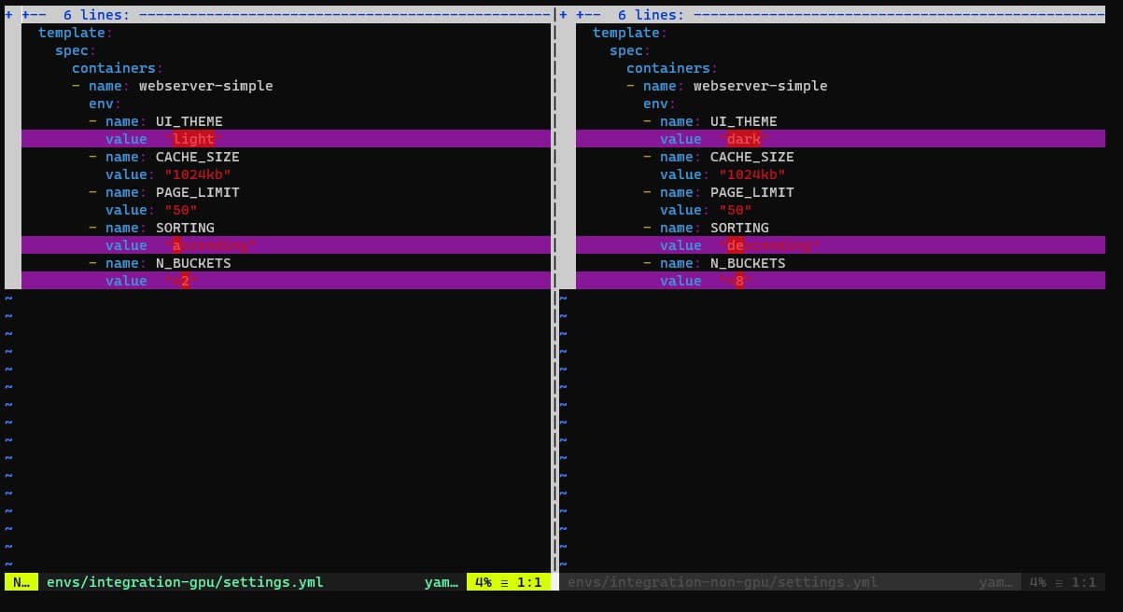
Task: Click the 4% 1:1 position indicator of right pane
Action: [1062, 582]
